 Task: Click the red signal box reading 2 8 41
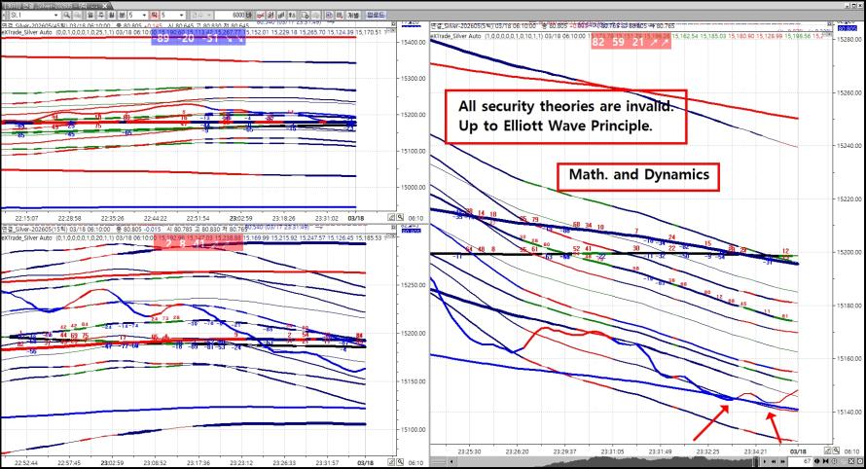tap(198, 243)
